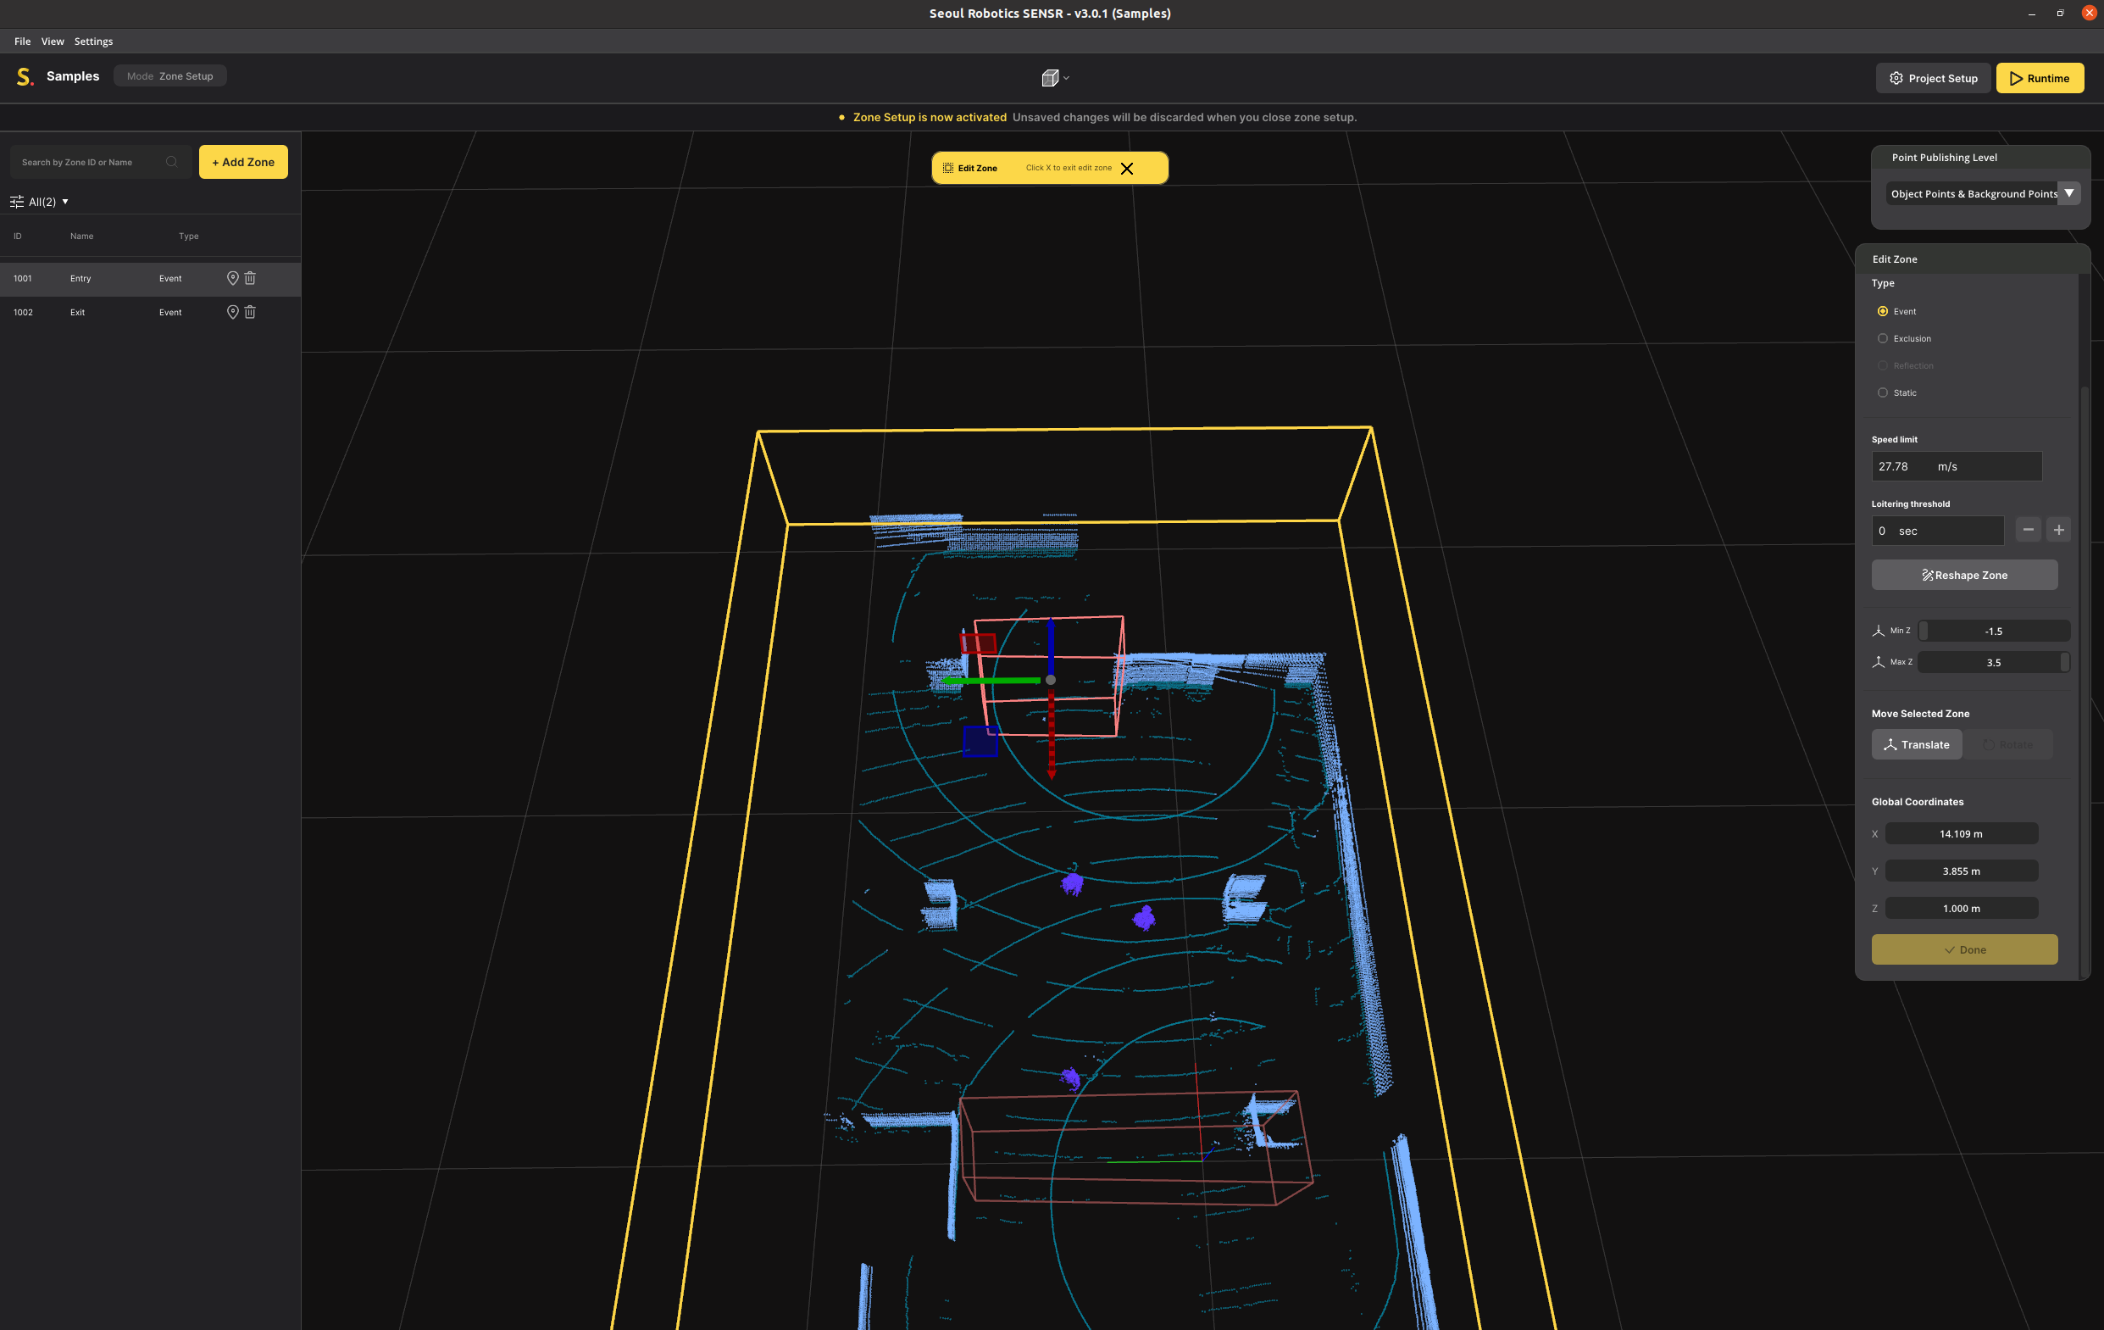Screen dimensions: 2104x1330
Task: Locate zone 1001 Entry with pin icon
Action: 232,278
